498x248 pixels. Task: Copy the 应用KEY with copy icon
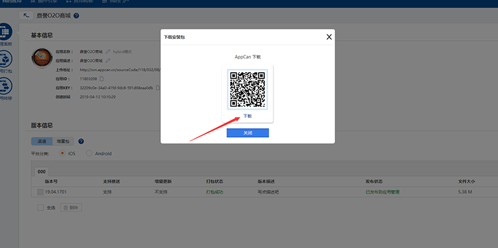(x=158, y=88)
